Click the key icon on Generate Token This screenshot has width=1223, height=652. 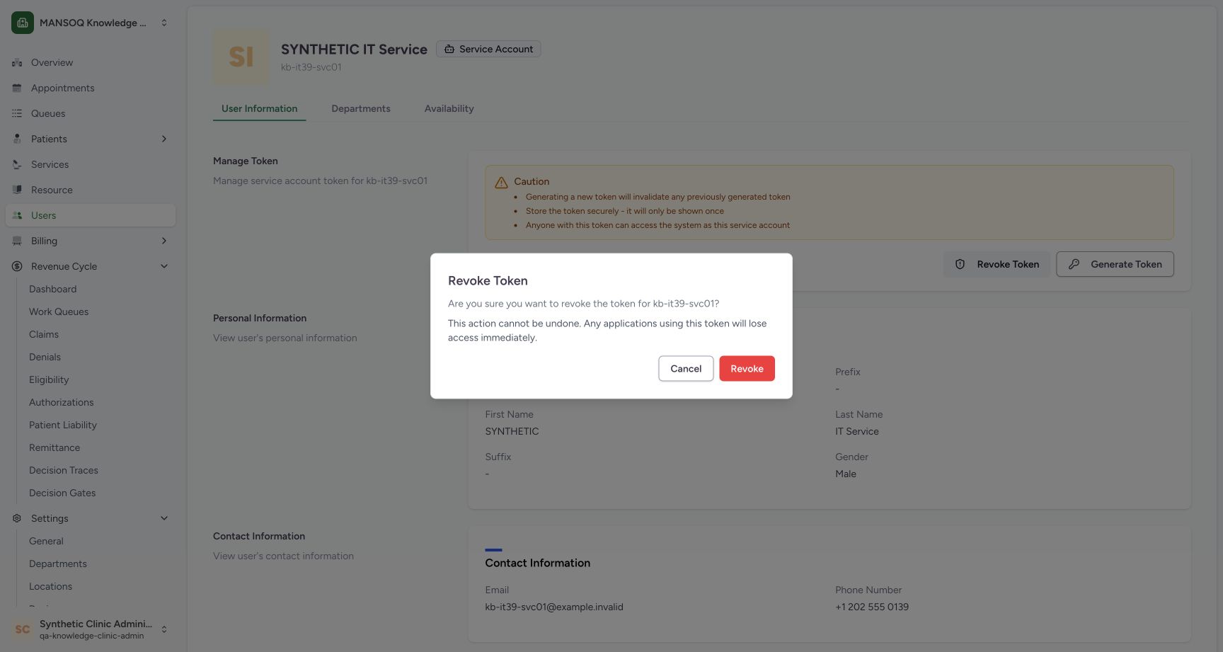click(x=1074, y=264)
